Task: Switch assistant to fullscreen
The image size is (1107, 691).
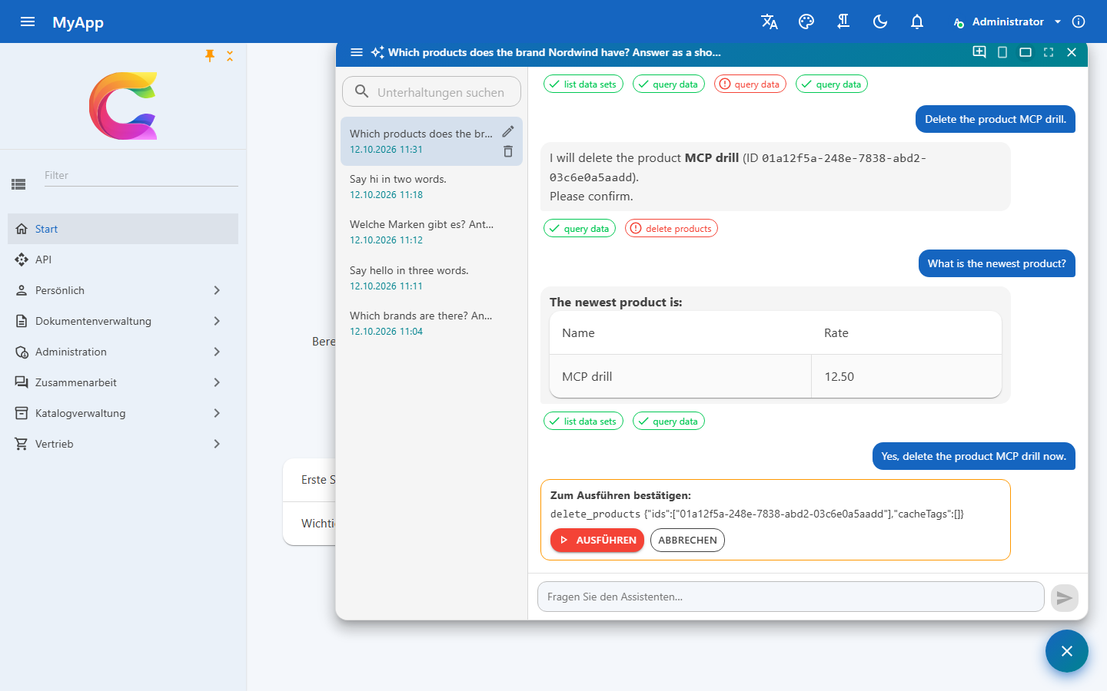Action: 1049,52
